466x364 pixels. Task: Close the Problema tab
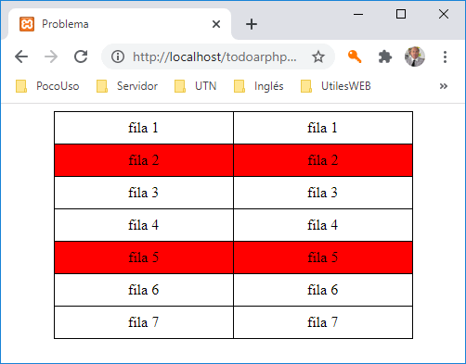pyautogui.click(x=216, y=24)
